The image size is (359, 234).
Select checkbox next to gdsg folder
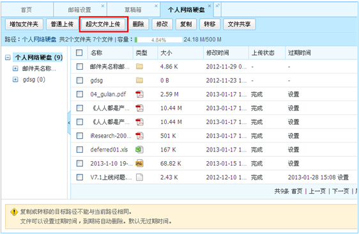80,80
